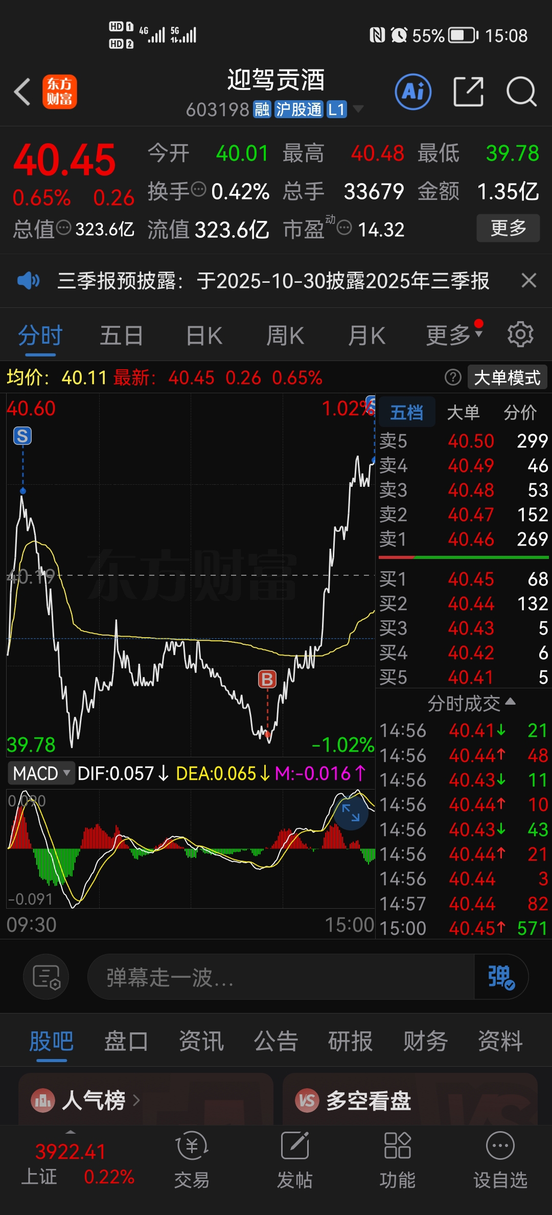Tap the 卖1 40.46 order row
Viewport: 552px width, 1215px height.
(464, 539)
